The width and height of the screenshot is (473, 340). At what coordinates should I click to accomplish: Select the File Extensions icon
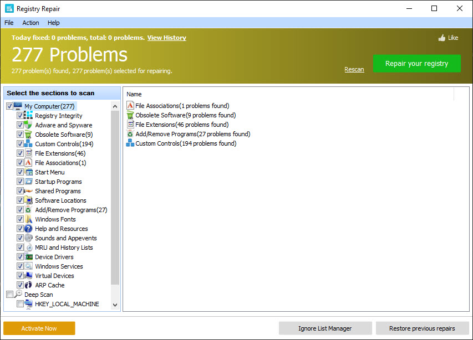click(x=28, y=153)
